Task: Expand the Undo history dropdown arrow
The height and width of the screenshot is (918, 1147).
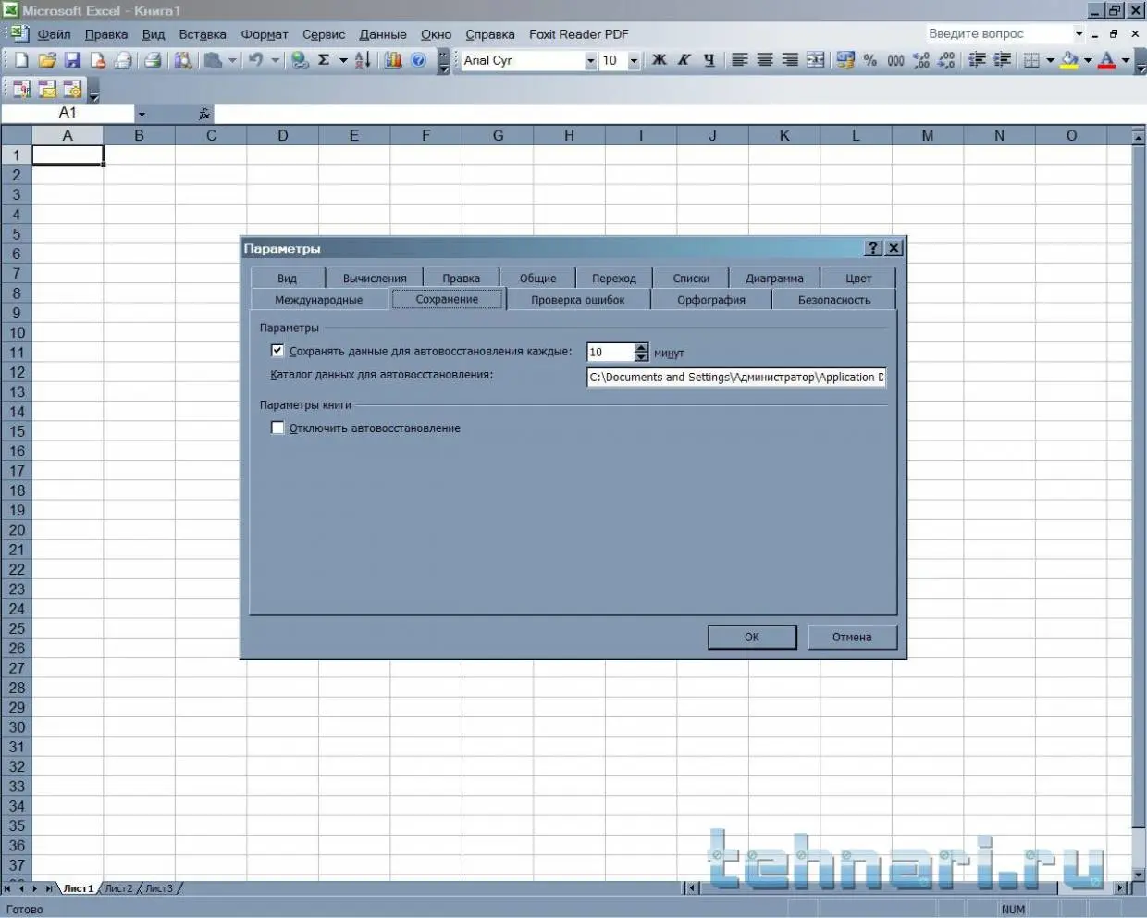Action: [x=275, y=60]
